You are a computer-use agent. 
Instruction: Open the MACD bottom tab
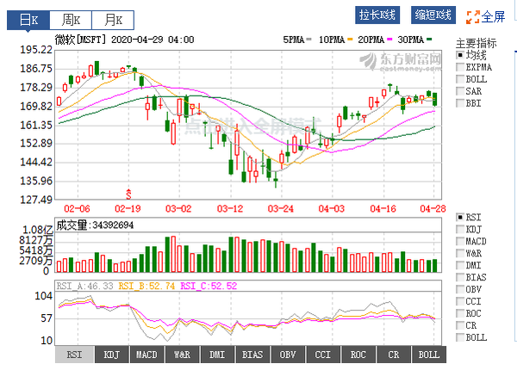point(146,355)
